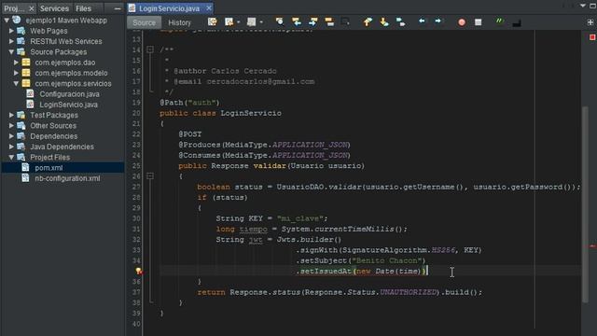Close the LoginServicio.java tab
The width and height of the screenshot is (597, 336).
209,8
